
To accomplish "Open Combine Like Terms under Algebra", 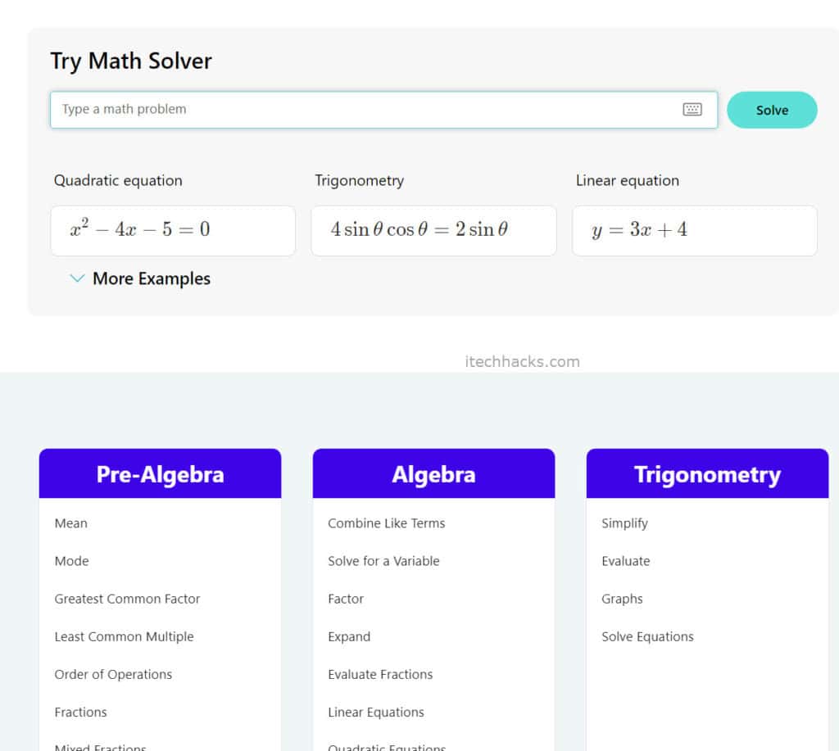I will tap(387, 523).
